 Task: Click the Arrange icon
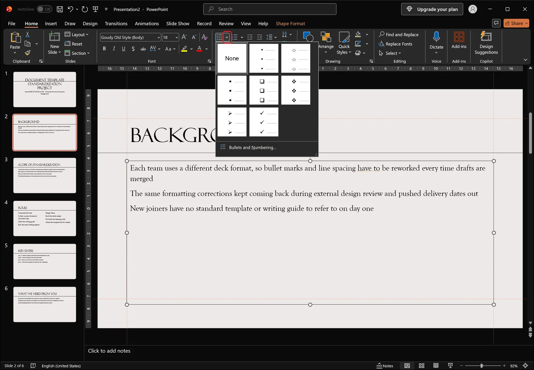click(326, 37)
